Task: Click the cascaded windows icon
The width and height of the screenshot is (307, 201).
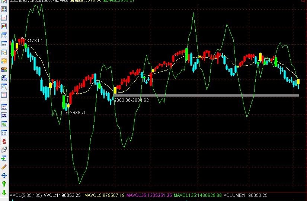Action: (4, 35)
